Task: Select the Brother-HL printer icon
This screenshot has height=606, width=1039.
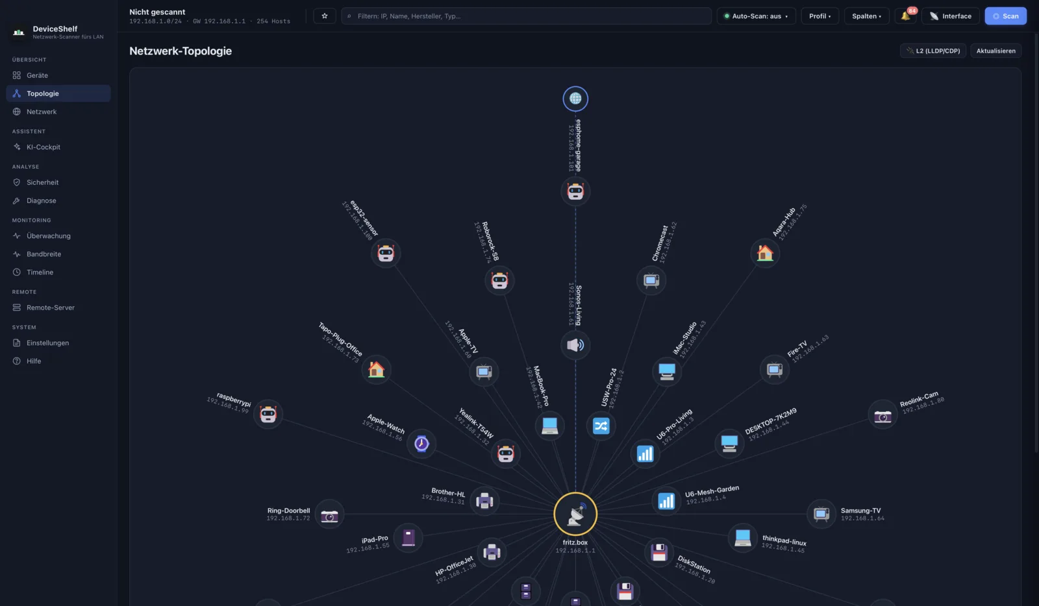Action: click(x=484, y=501)
